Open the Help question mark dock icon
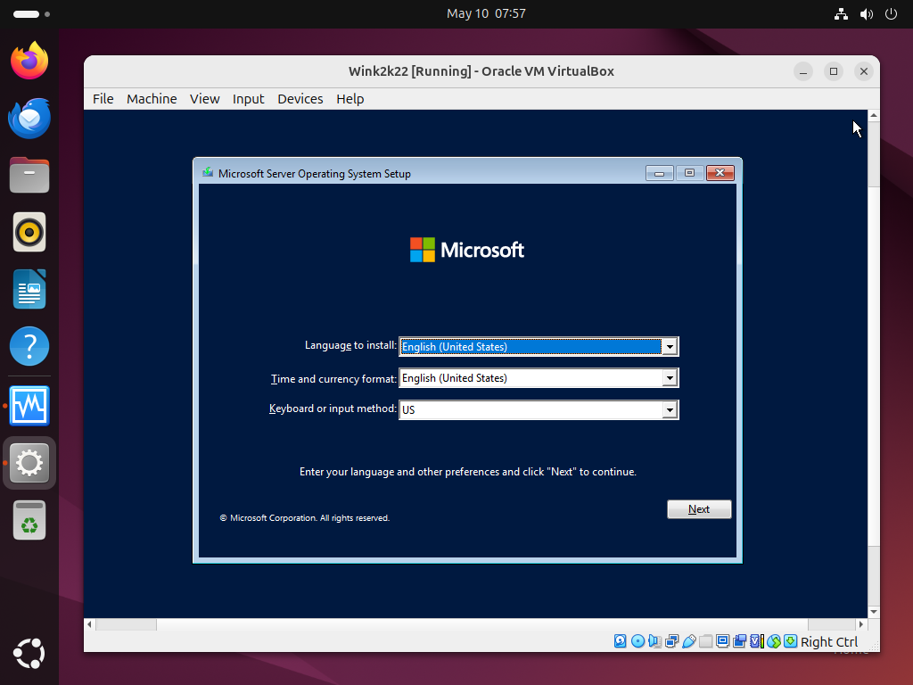 click(29, 346)
